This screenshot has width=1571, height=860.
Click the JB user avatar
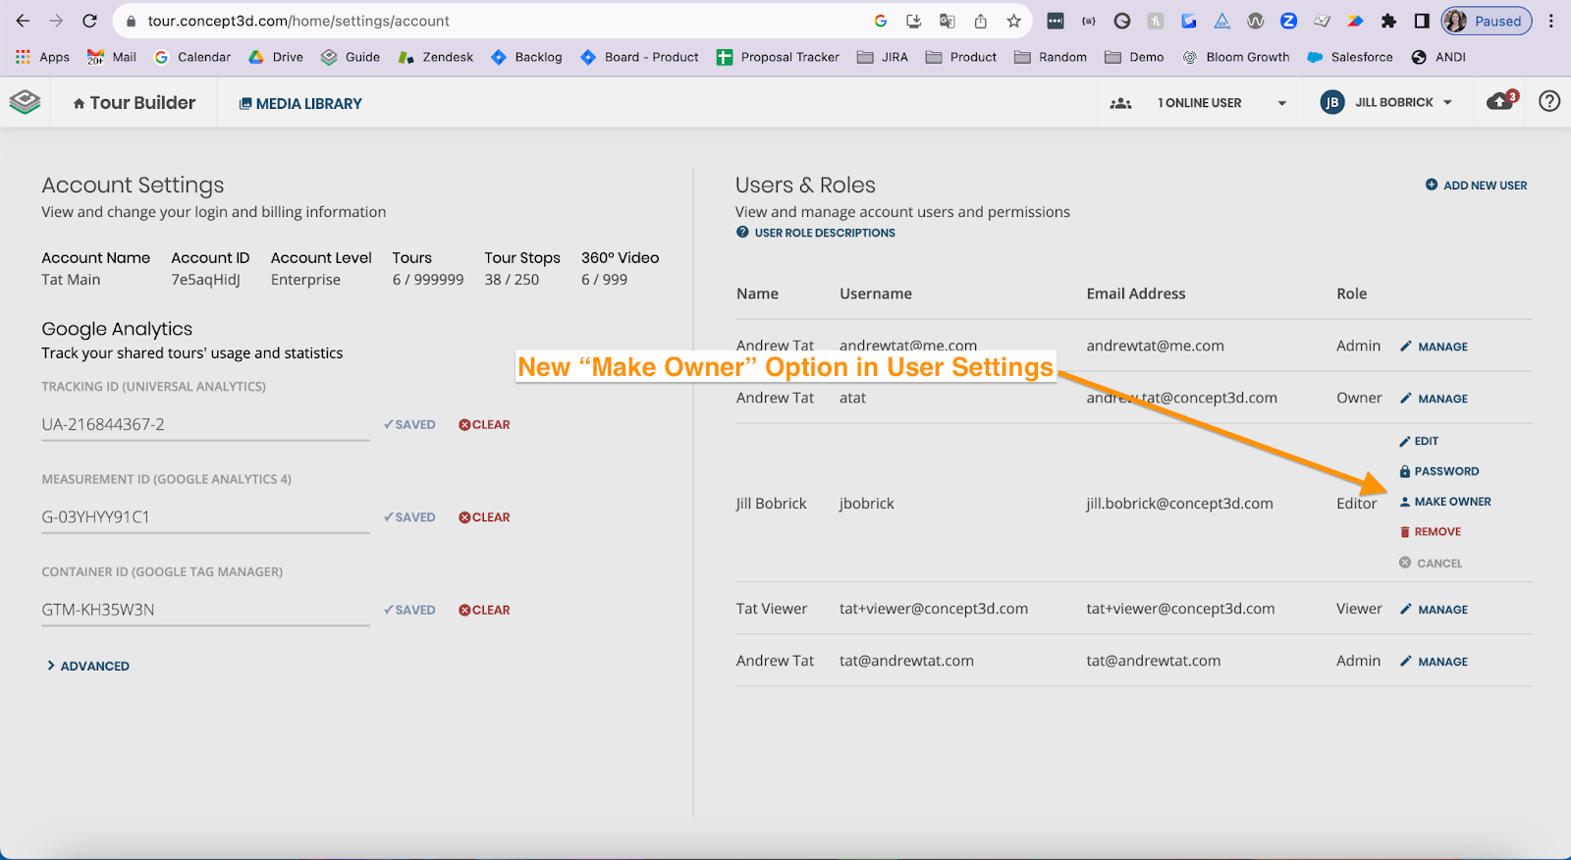[x=1332, y=102]
